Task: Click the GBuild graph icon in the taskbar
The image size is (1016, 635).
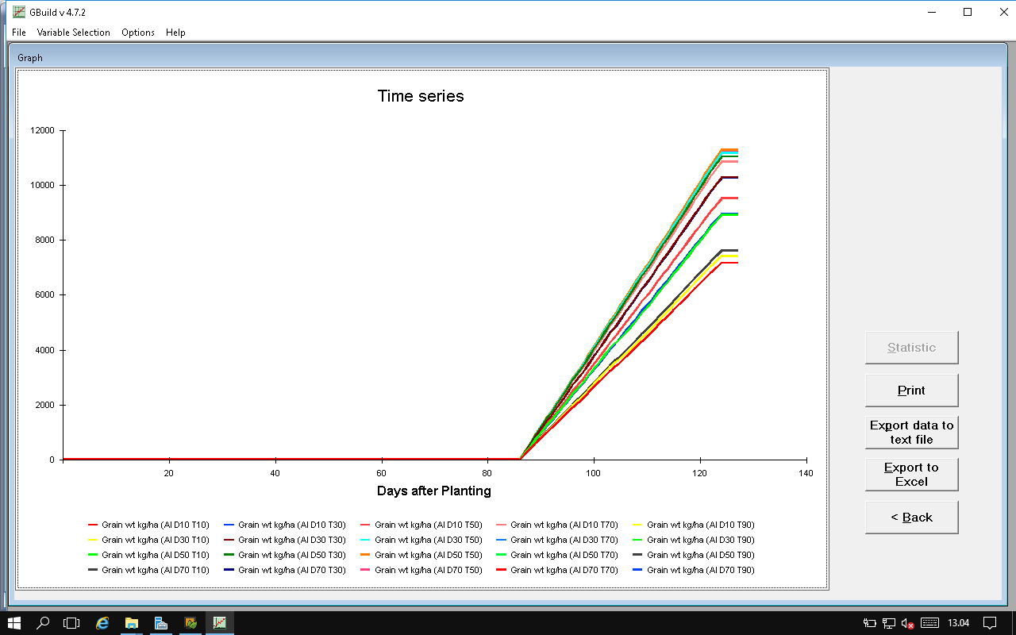Action: point(219,623)
